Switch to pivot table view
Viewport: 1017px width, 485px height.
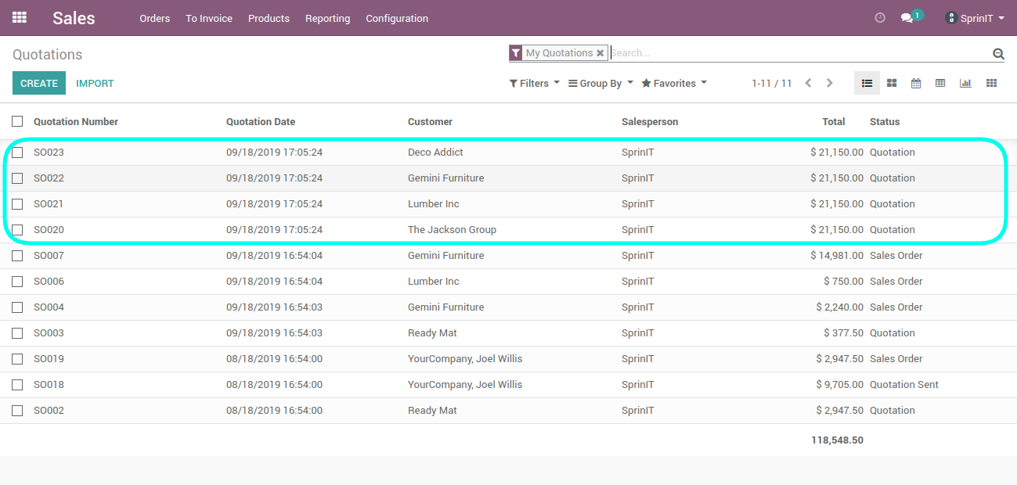(x=941, y=83)
